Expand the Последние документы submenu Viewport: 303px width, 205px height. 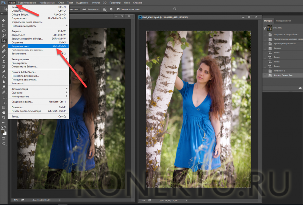coord(38,26)
